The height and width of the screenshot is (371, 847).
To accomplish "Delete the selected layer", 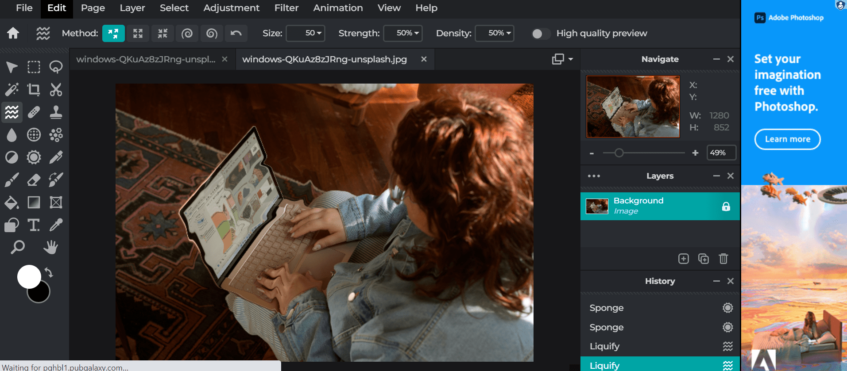I will 723,259.
